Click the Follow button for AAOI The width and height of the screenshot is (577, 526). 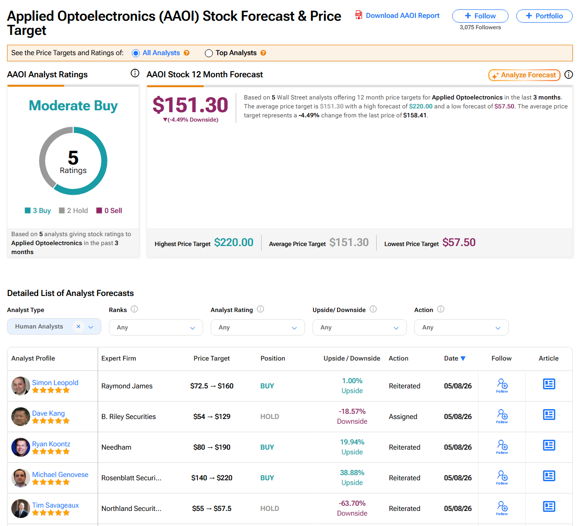pyautogui.click(x=480, y=16)
